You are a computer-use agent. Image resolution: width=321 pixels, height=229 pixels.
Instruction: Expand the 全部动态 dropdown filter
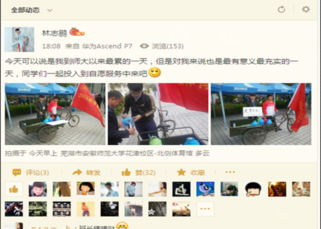point(50,10)
